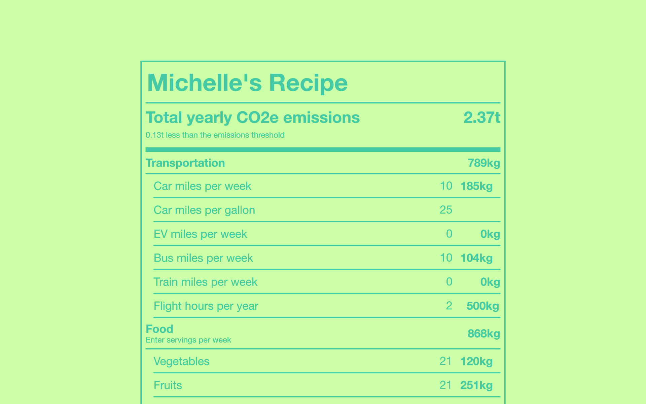This screenshot has width=646, height=404.
Task: Edit the Vegetables servings value
Action: click(x=446, y=361)
